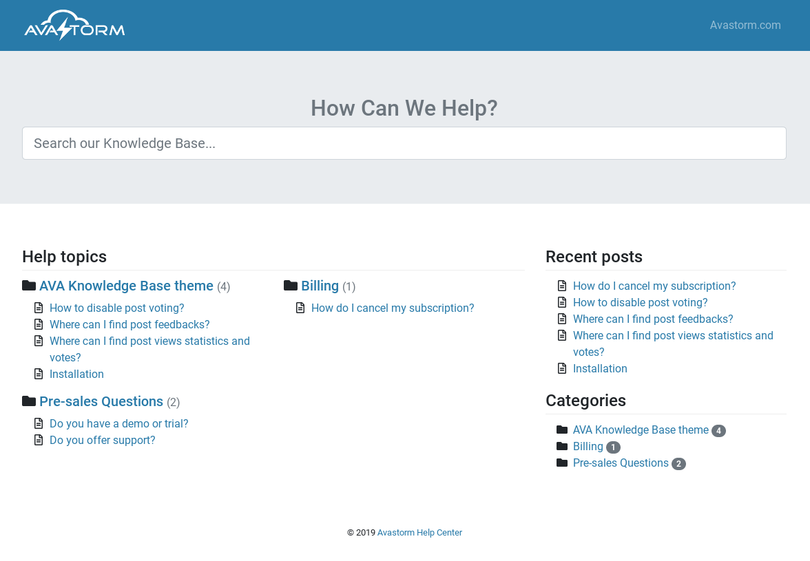This screenshot has width=810, height=561.
Task: Click folder icon beside Pre-sales Questions in Categories
Action: [x=562, y=463]
